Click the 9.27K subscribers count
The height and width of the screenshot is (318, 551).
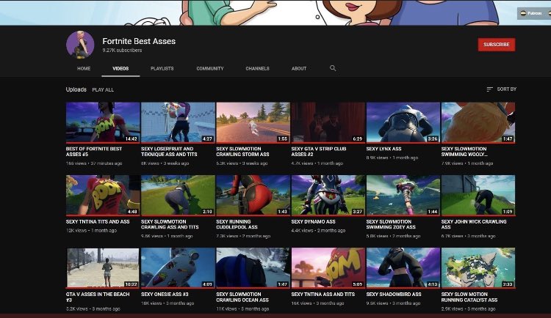[x=122, y=50]
